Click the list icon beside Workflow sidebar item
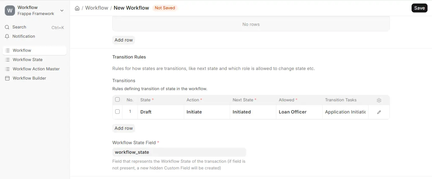The width and height of the screenshot is (432, 179). [7, 51]
